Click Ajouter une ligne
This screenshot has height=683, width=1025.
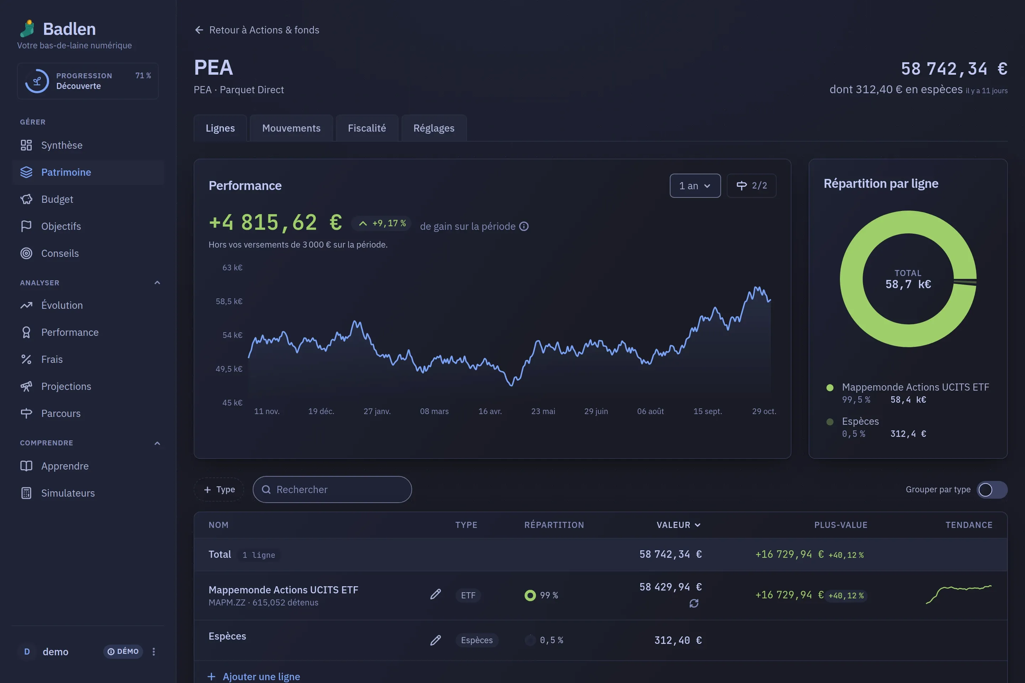click(x=253, y=677)
